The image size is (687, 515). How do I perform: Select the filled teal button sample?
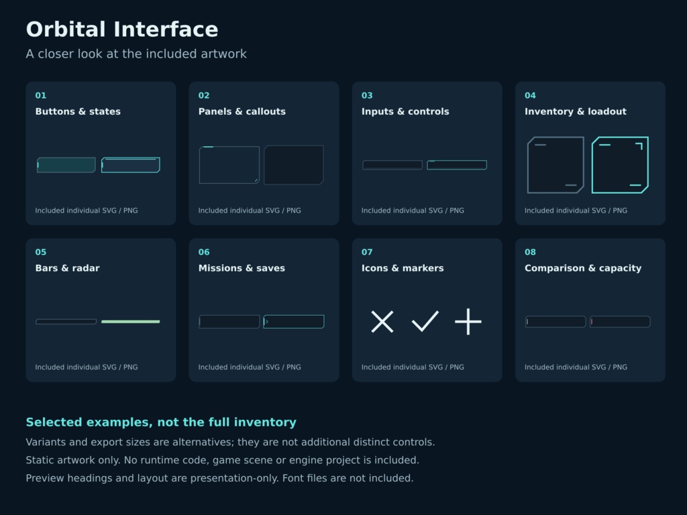click(x=66, y=165)
